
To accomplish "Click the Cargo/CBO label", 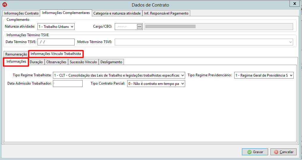I will point(103,26).
